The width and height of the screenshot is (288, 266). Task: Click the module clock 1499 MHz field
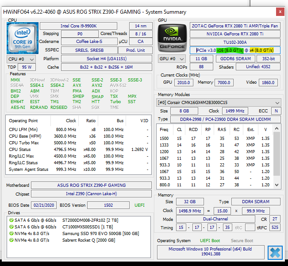click(x=235, y=111)
